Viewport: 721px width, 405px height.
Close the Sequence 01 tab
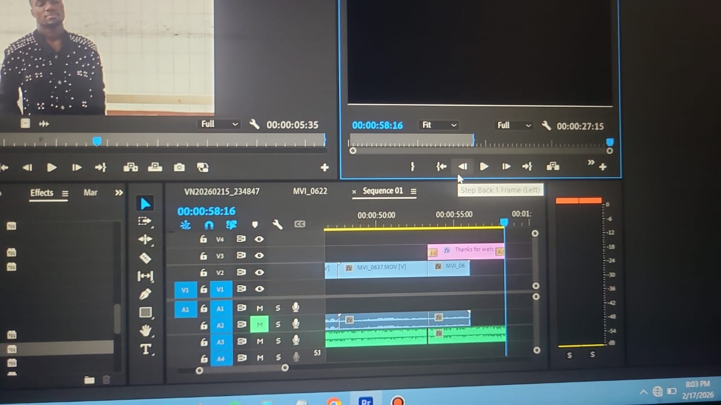click(354, 192)
